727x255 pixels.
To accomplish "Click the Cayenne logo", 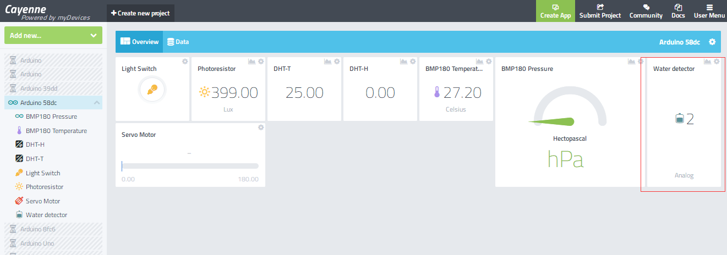I will tap(47, 12).
